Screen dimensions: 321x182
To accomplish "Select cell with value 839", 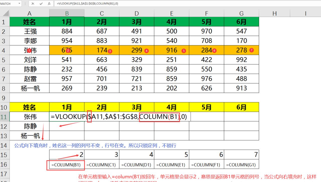I will pyautogui.click(x=137, y=69).
